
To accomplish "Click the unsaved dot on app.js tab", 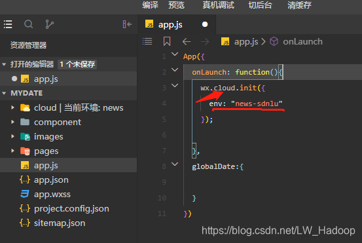I will (x=205, y=24).
